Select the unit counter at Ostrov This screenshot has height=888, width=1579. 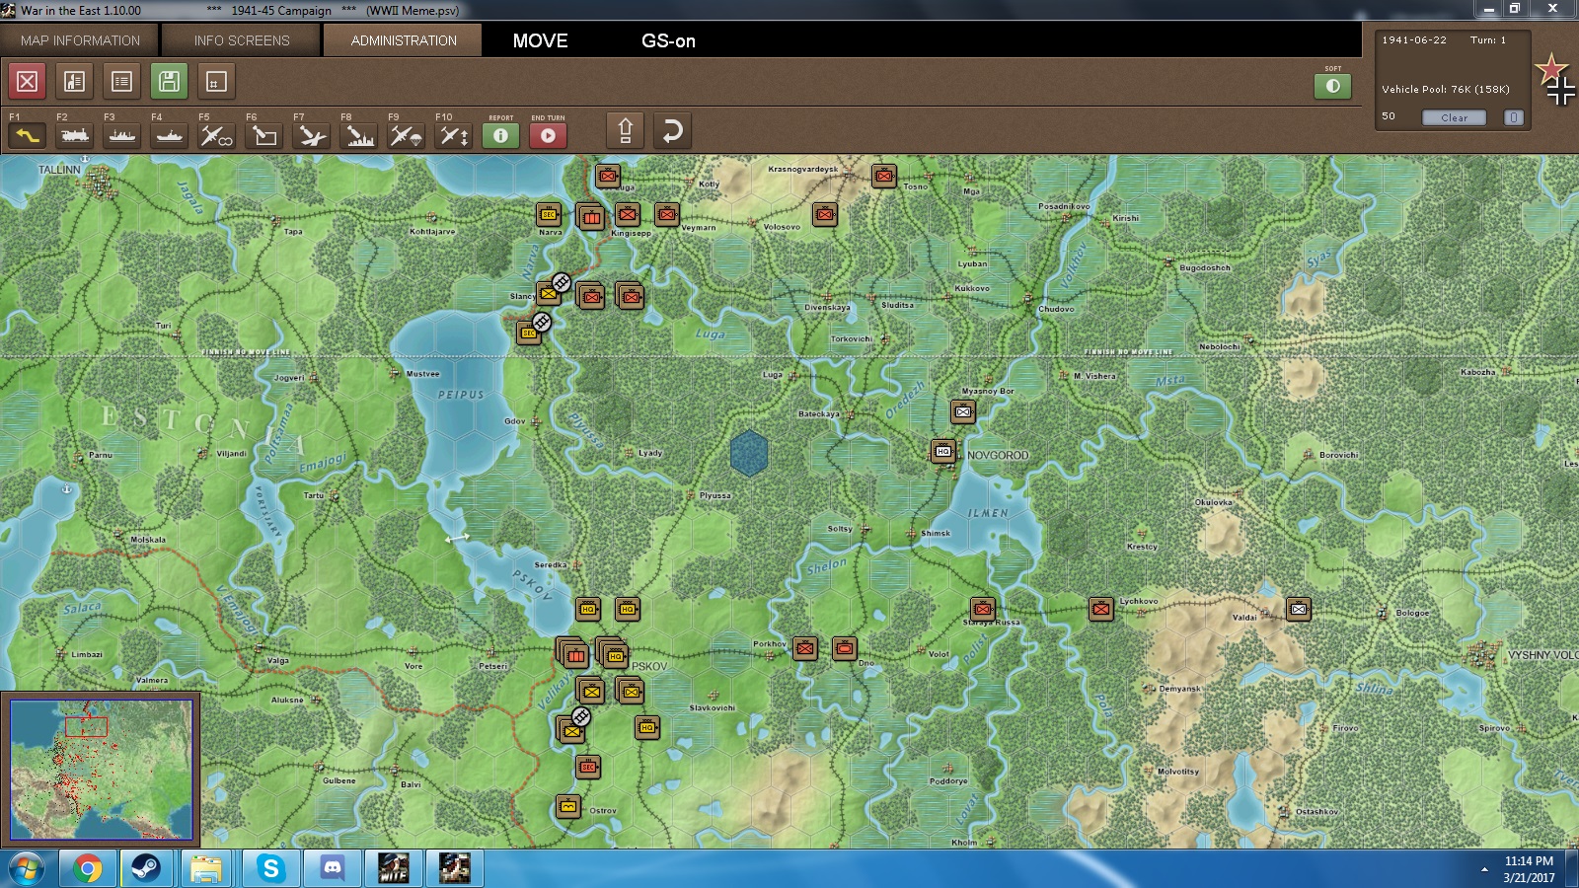(568, 806)
